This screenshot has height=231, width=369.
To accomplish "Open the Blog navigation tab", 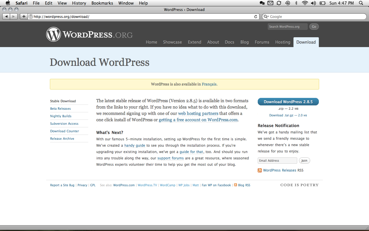I will pos(244,42).
